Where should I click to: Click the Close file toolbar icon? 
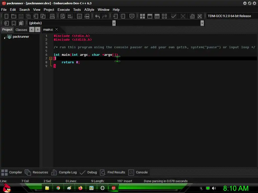pos(36,16)
